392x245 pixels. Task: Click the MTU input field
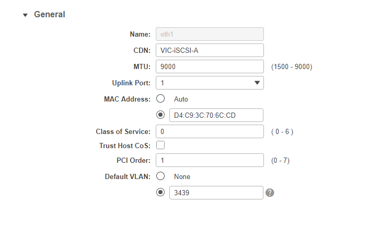209,66
